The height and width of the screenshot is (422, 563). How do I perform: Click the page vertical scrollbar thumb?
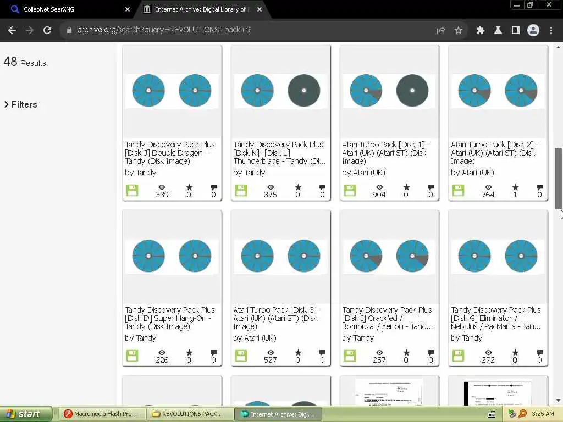pos(558,179)
